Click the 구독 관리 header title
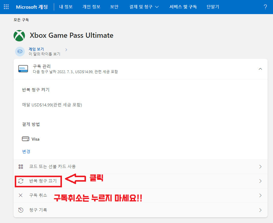The height and width of the screenshot is (223, 273). click(x=42, y=66)
